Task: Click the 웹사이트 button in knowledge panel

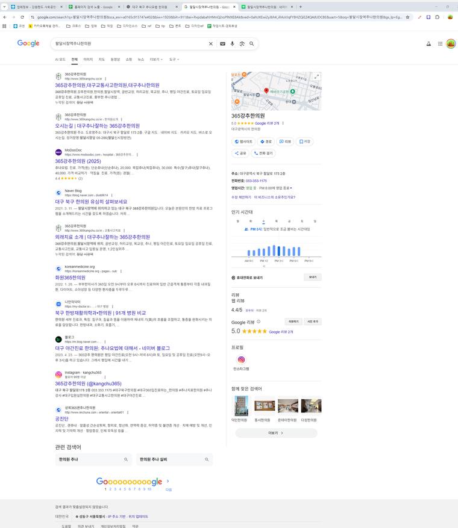Action: point(243,141)
